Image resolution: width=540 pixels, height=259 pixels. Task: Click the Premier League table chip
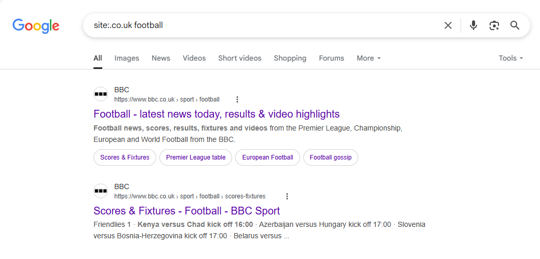[196, 157]
